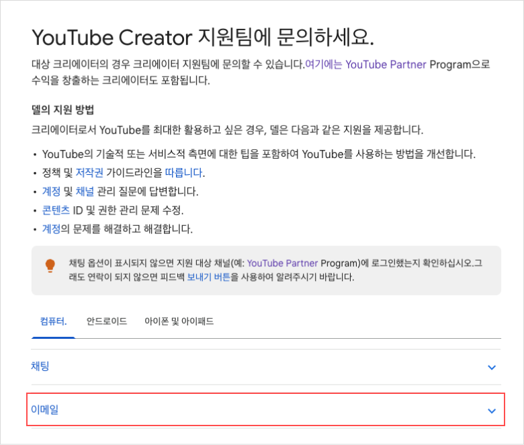Click the 델의 지원 방법 subheading
The height and width of the screenshot is (445, 524).
63,110
